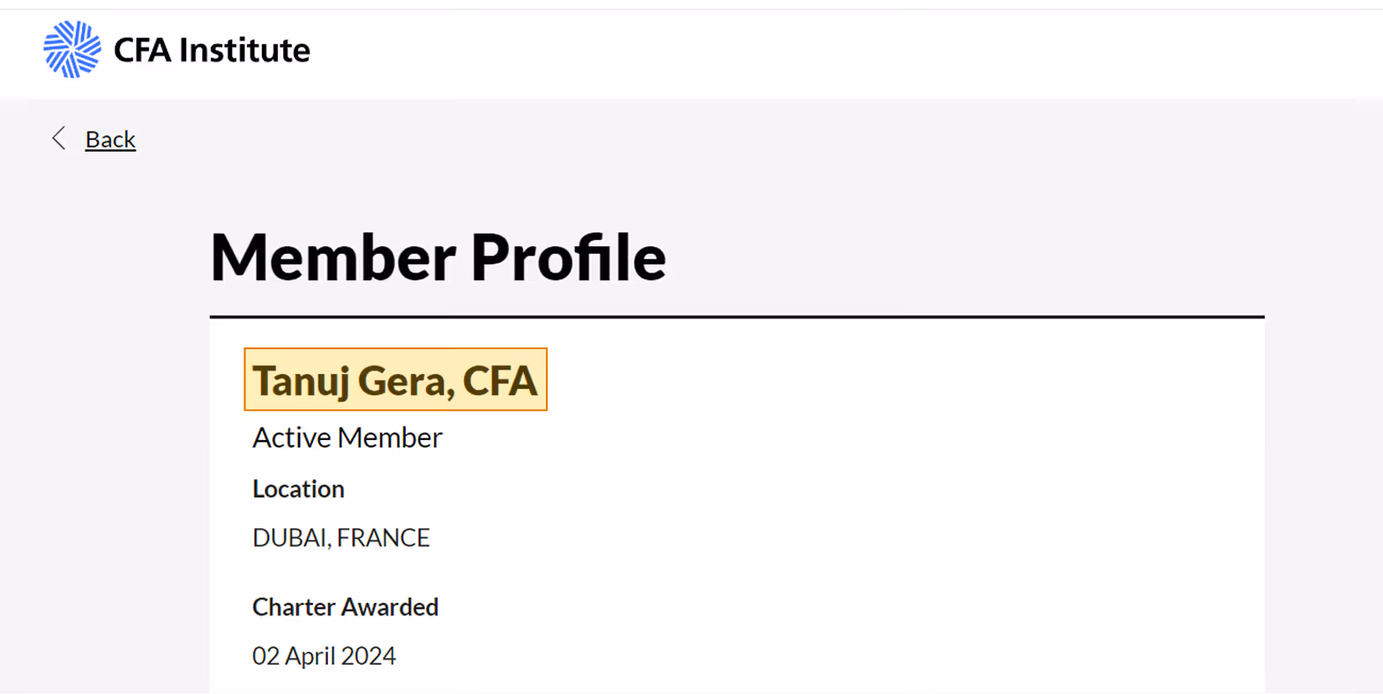Click the Location label
Screen dimensions: 1383x694
pyautogui.click(x=297, y=489)
